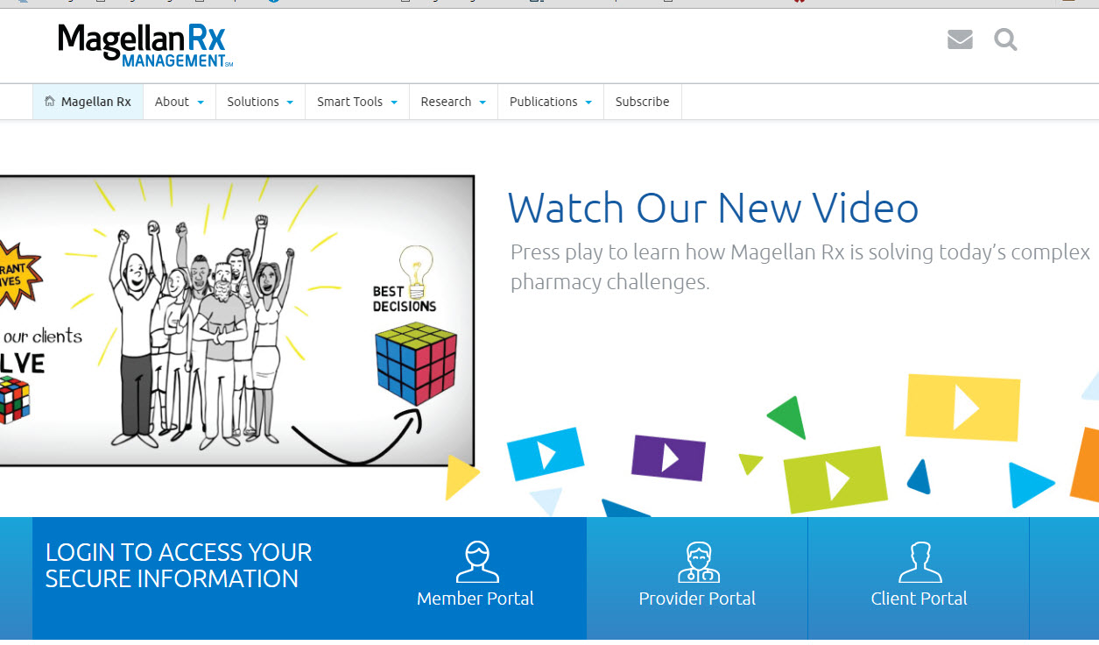This screenshot has height=645, width=1099.
Task: Click the Provider Portal doctor icon
Action: click(x=698, y=562)
